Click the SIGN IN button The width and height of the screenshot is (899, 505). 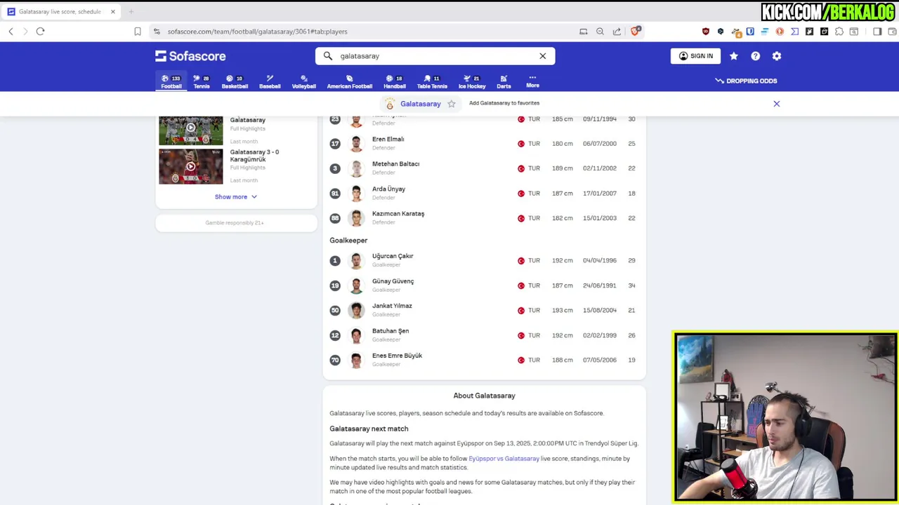coord(695,56)
